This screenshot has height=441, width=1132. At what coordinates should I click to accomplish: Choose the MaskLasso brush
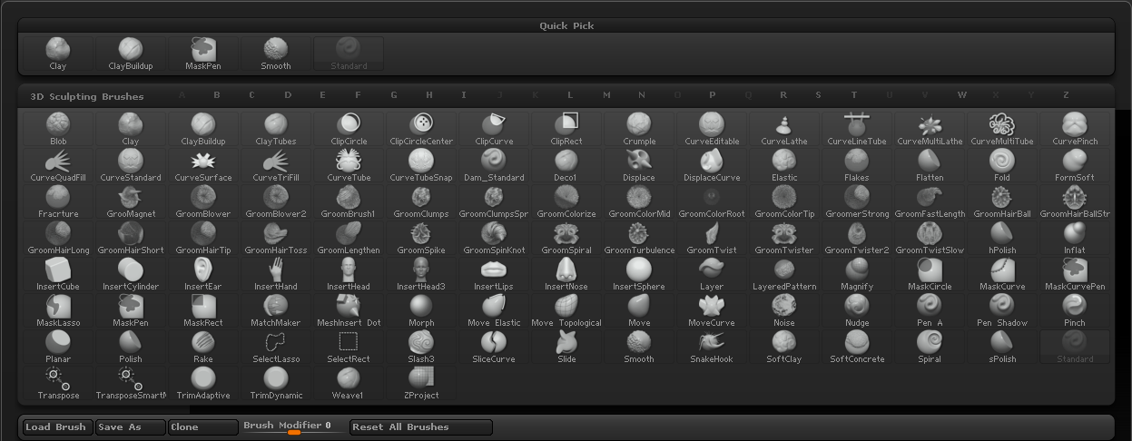[x=58, y=310]
